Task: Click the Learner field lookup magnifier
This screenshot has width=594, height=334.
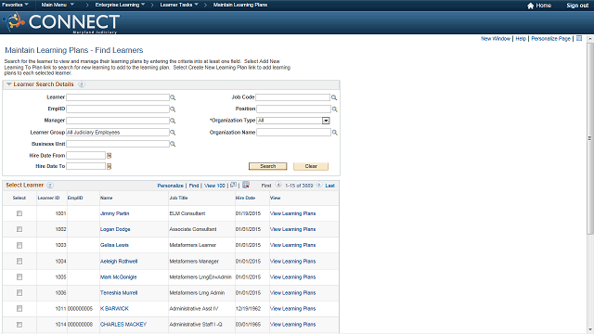Action: point(173,97)
